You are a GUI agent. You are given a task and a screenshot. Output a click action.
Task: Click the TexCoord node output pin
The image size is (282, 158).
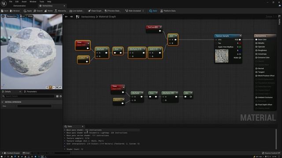pyautogui.click(x=160, y=31)
